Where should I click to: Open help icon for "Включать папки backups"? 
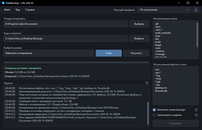(x=196, y=110)
